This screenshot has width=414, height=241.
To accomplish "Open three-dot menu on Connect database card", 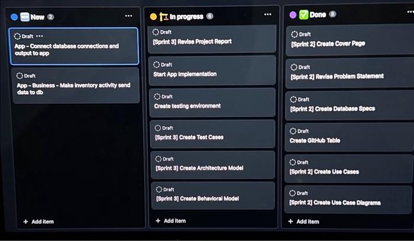I will pyautogui.click(x=40, y=36).
